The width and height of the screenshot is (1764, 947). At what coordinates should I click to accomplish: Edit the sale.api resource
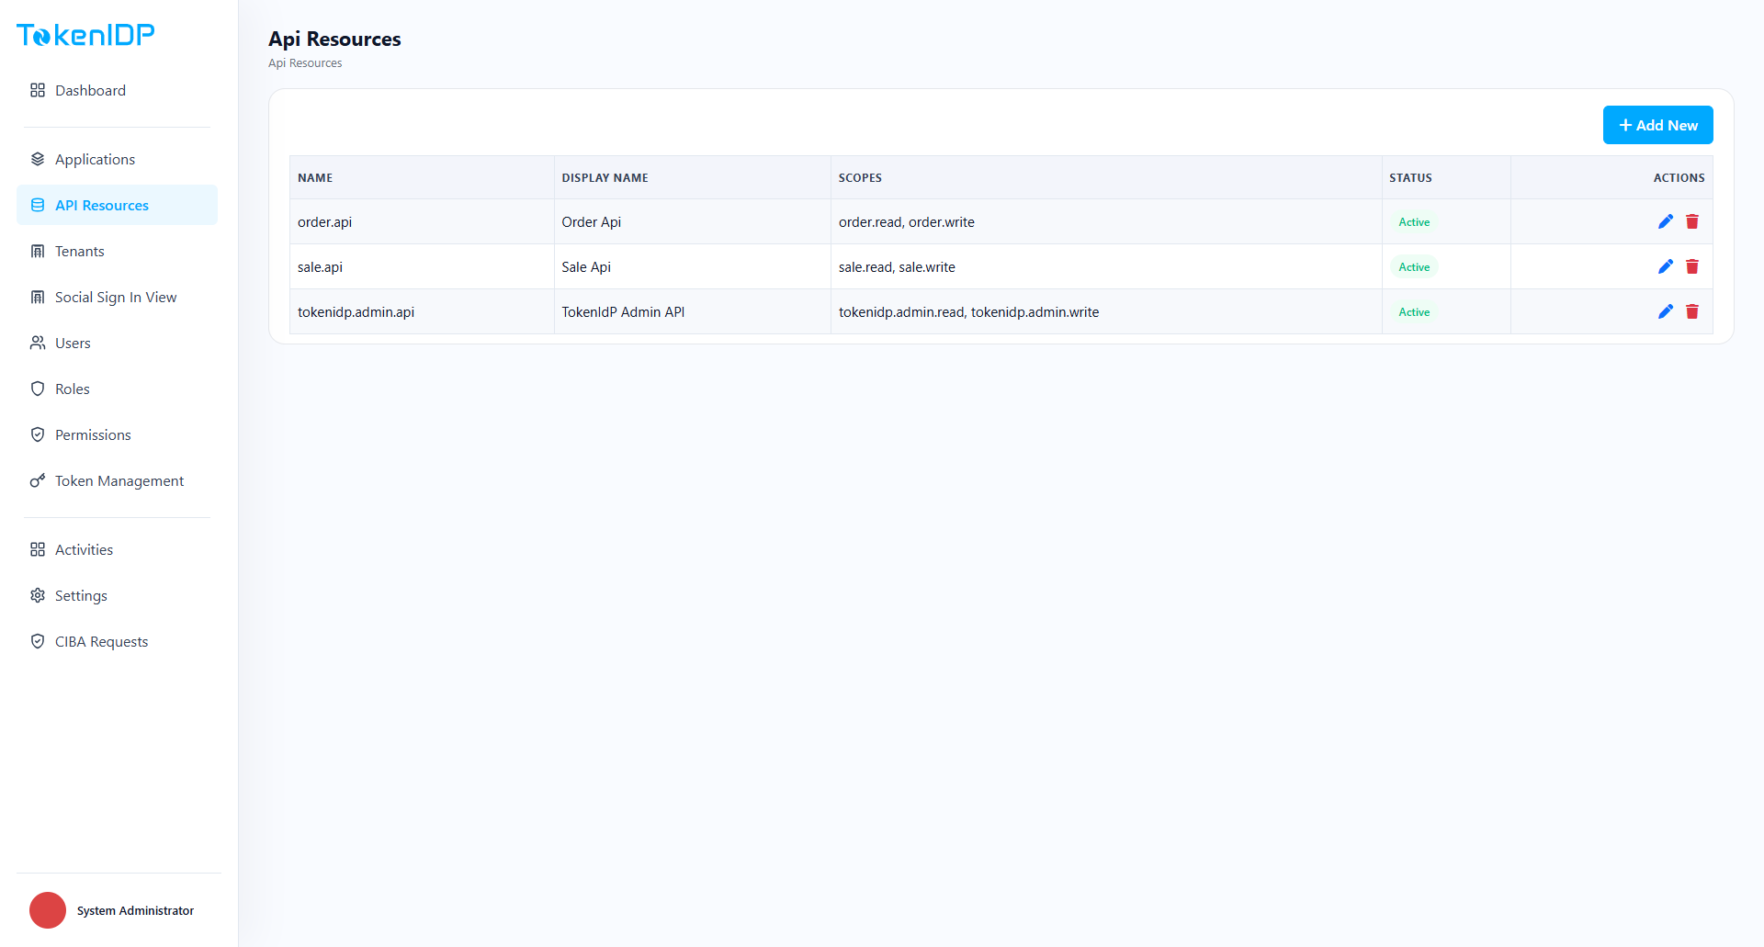[x=1666, y=266]
